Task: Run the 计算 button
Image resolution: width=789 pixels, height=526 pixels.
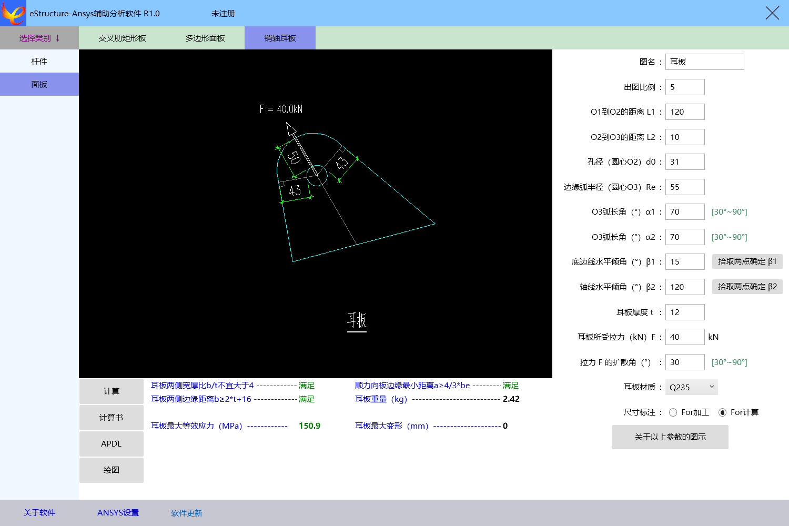Action: coord(112,391)
